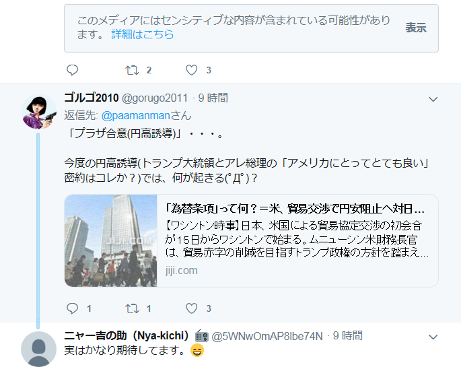The width and height of the screenshot is (461, 367).
Task: Expand options chevron on ニャー吉の助's tweet
Action: [433, 337]
